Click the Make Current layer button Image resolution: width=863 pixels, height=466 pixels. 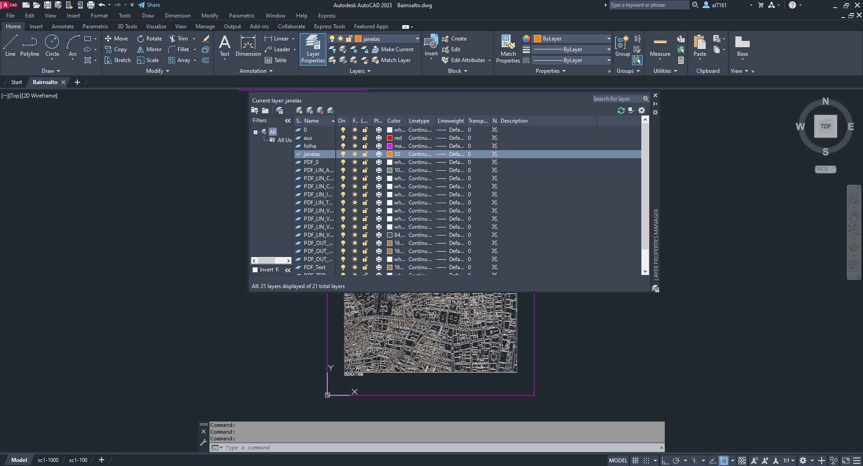[393, 49]
